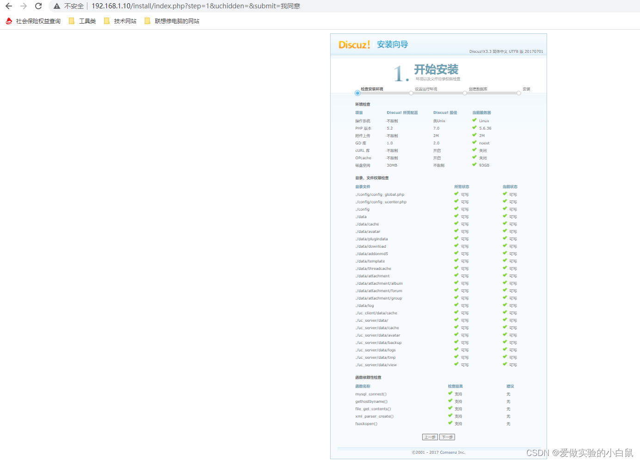The image size is (640, 462).
Task: Click the checkmark in the xml_parser_create() row
Action: point(450,415)
